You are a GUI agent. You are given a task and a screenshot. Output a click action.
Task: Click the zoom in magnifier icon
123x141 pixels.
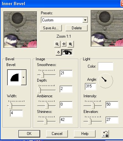(70, 44)
